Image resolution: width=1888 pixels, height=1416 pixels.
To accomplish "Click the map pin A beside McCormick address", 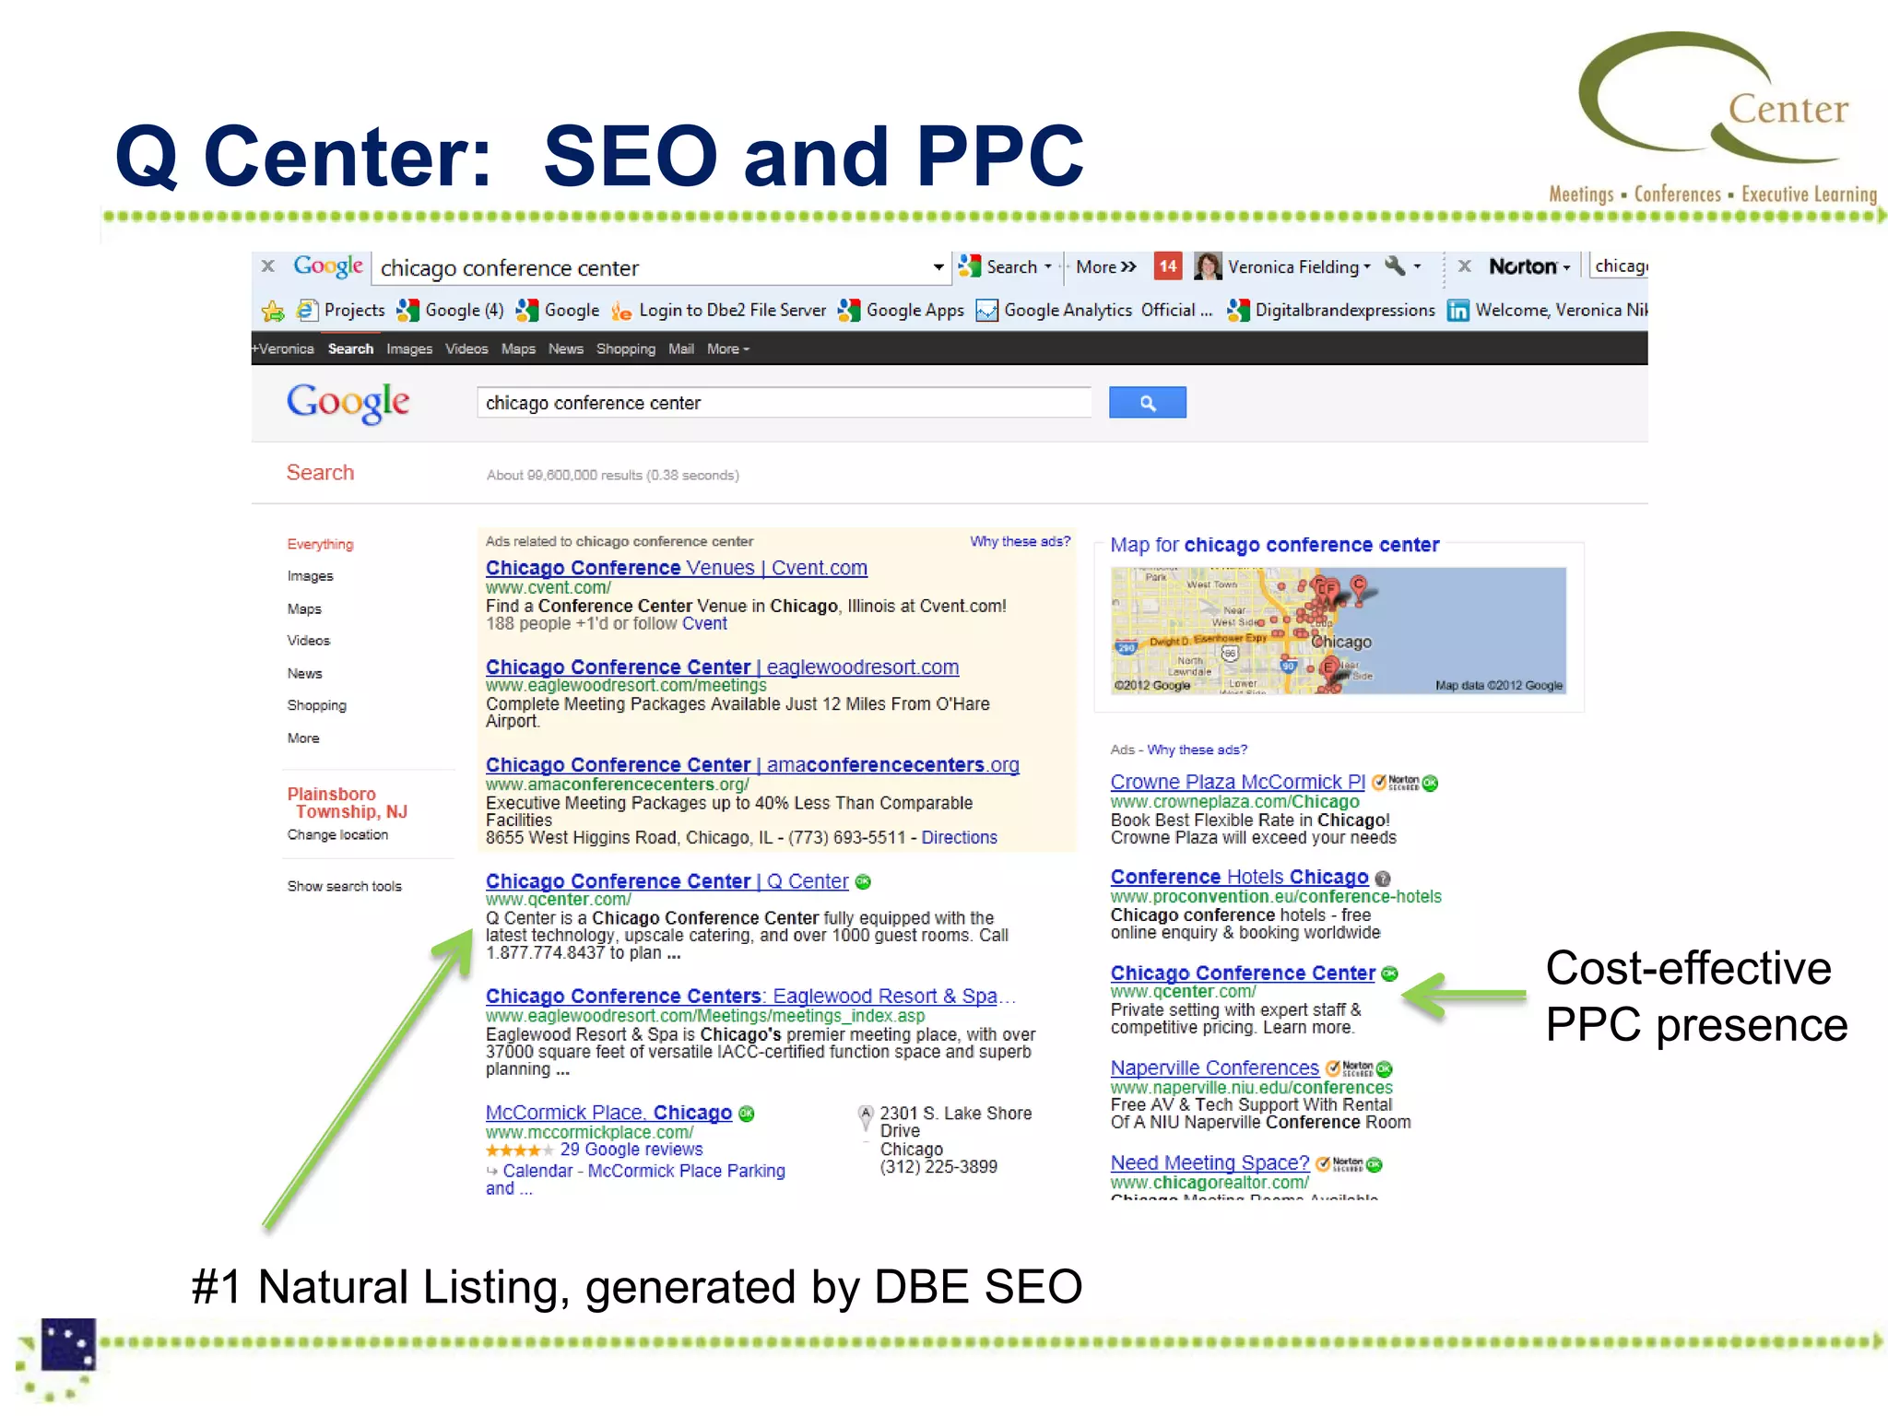I will (866, 1117).
